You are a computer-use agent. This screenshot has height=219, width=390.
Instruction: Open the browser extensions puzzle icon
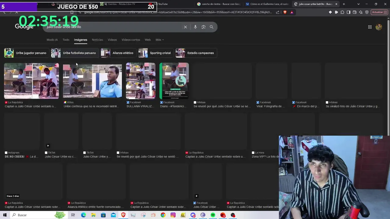[x=342, y=12]
